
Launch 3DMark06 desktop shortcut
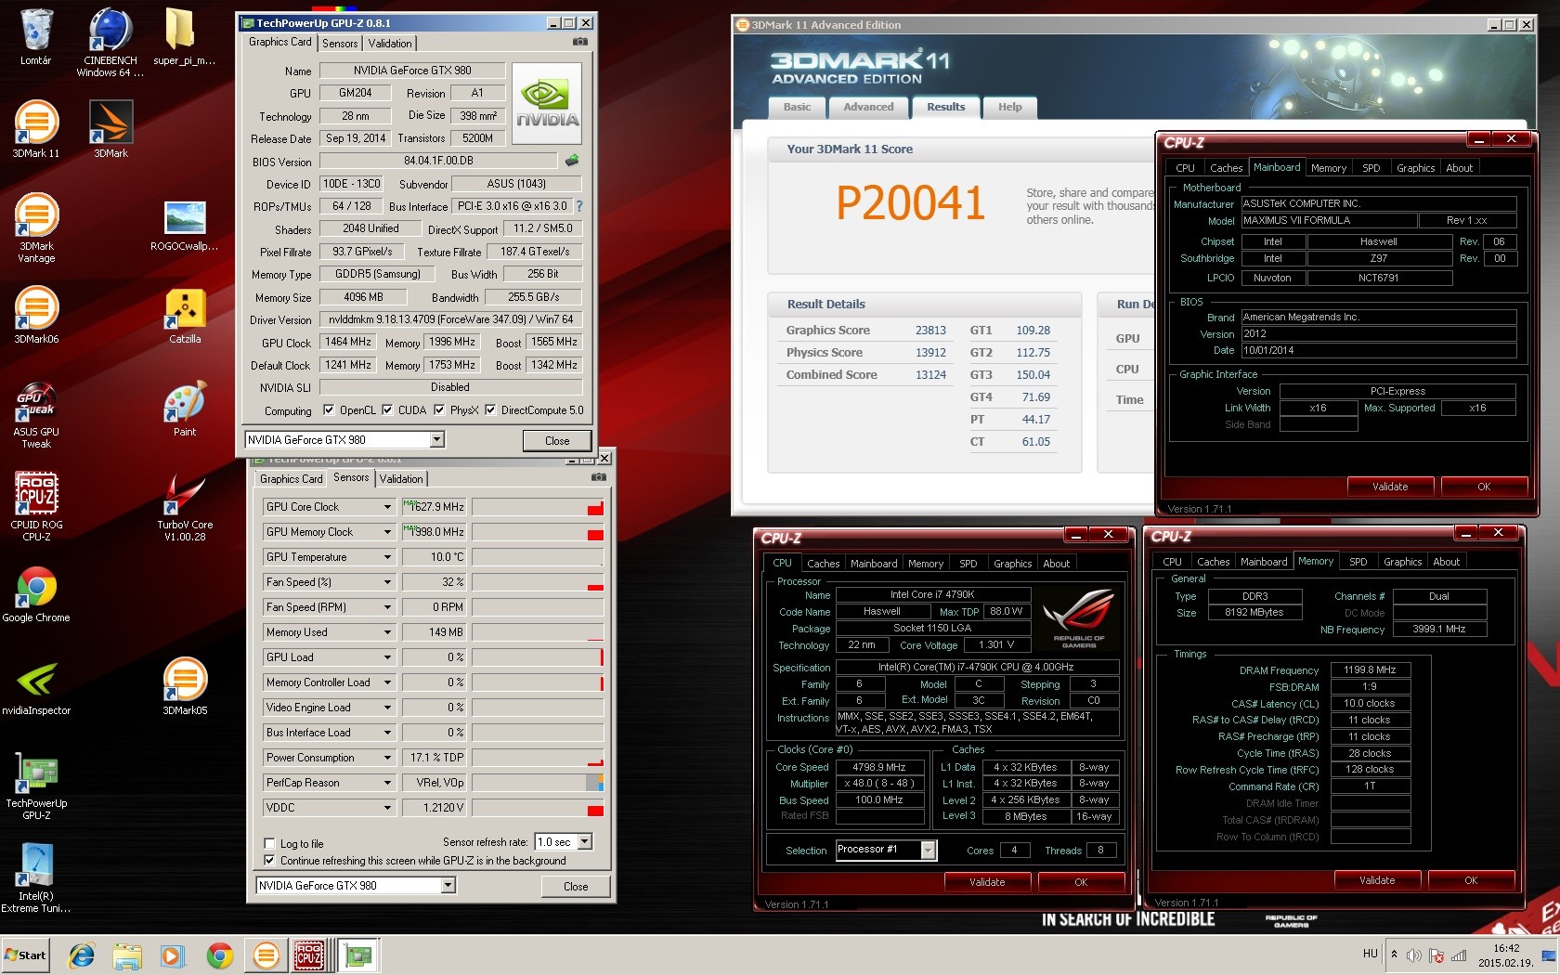click(x=36, y=315)
